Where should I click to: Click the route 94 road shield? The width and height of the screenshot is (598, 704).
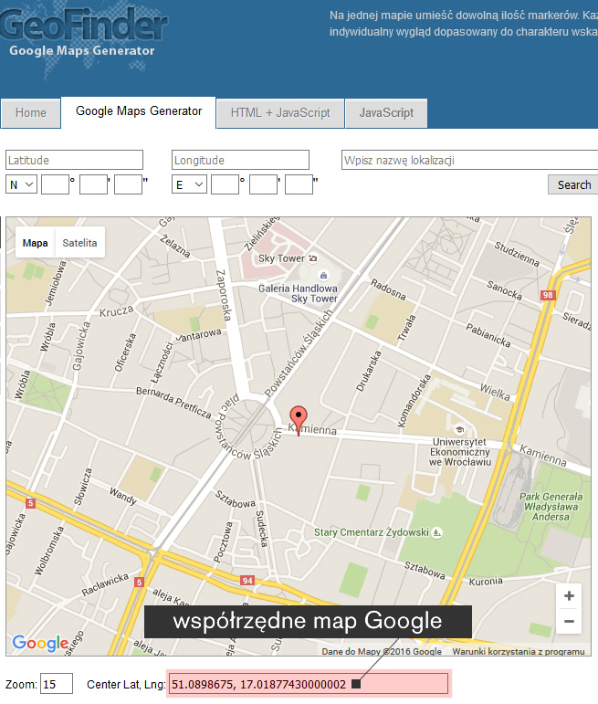point(247,581)
